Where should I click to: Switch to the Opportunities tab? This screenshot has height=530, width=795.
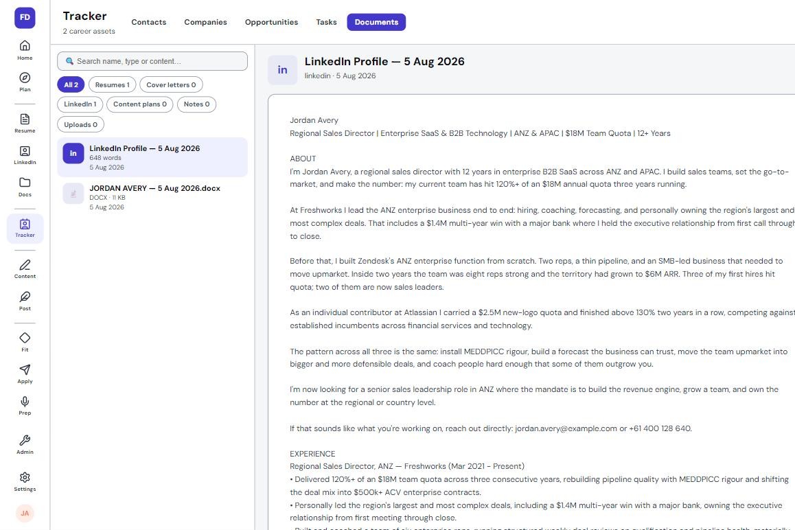[x=271, y=23]
